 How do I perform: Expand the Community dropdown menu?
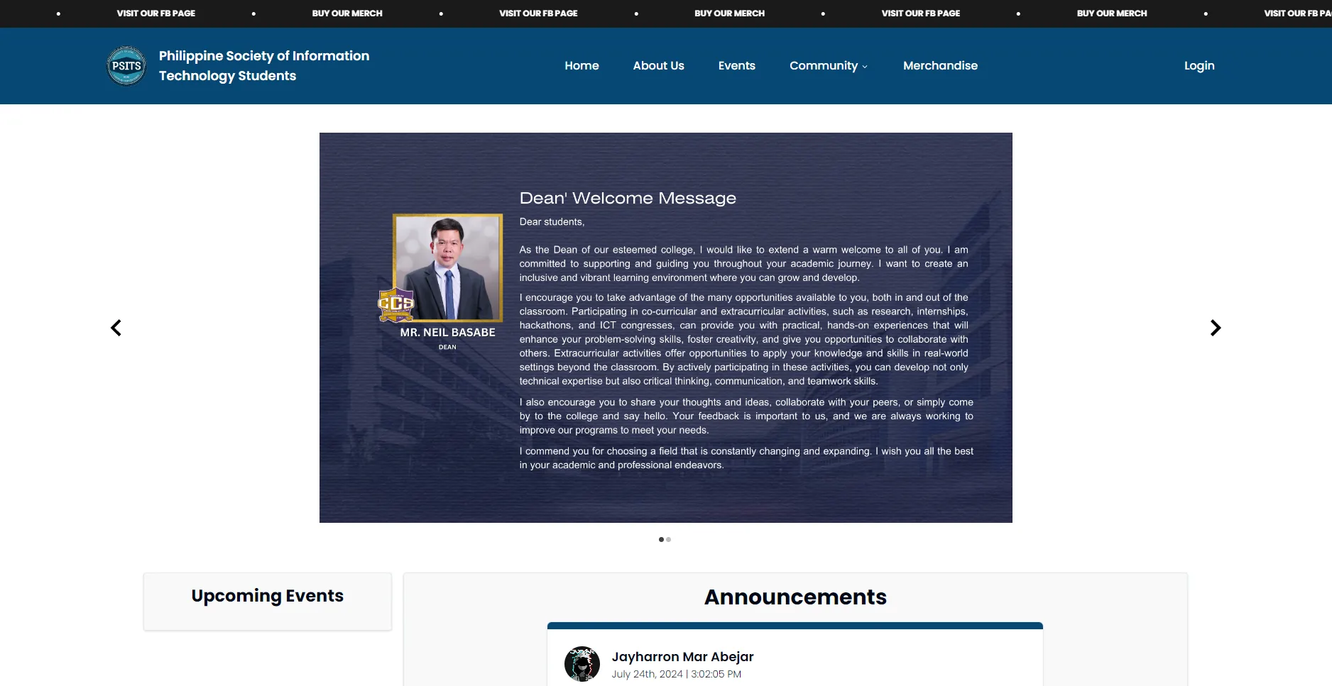click(827, 66)
